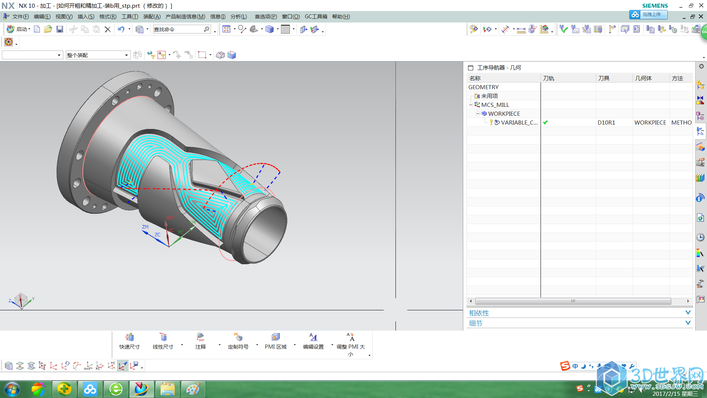The width and height of the screenshot is (707, 398).
Task: Open the 插入(S) menu
Action: click(x=86, y=17)
